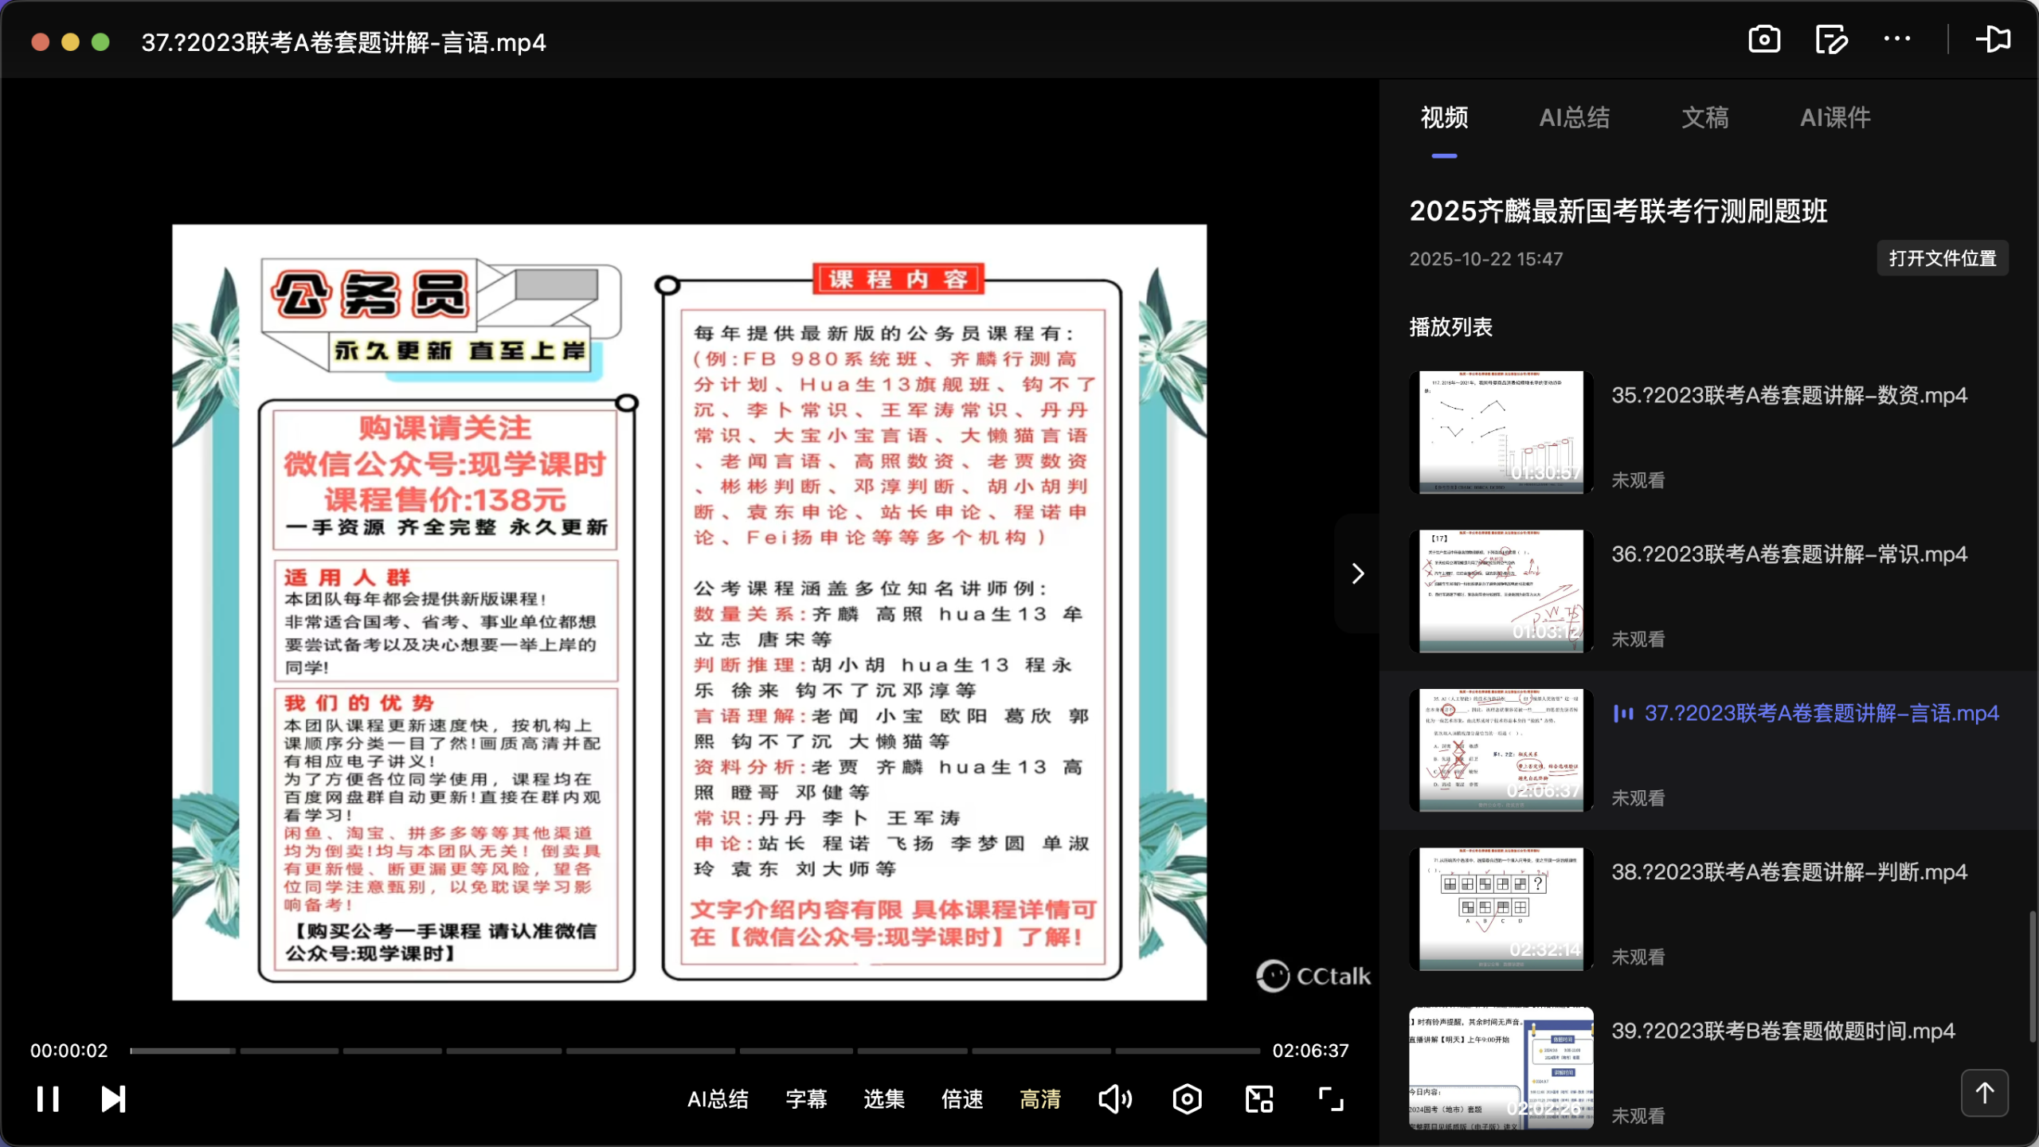Image resolution: width=2039 pixels, height=1147 pixels.
Task: Pin the video to a mini window
Action: click(x=1994, y=39)
